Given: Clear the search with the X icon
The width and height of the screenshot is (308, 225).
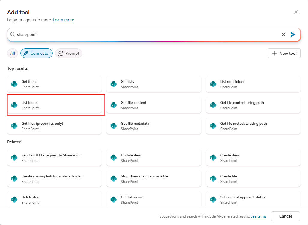Looking at the screenshot, I should tap(283, 34).
